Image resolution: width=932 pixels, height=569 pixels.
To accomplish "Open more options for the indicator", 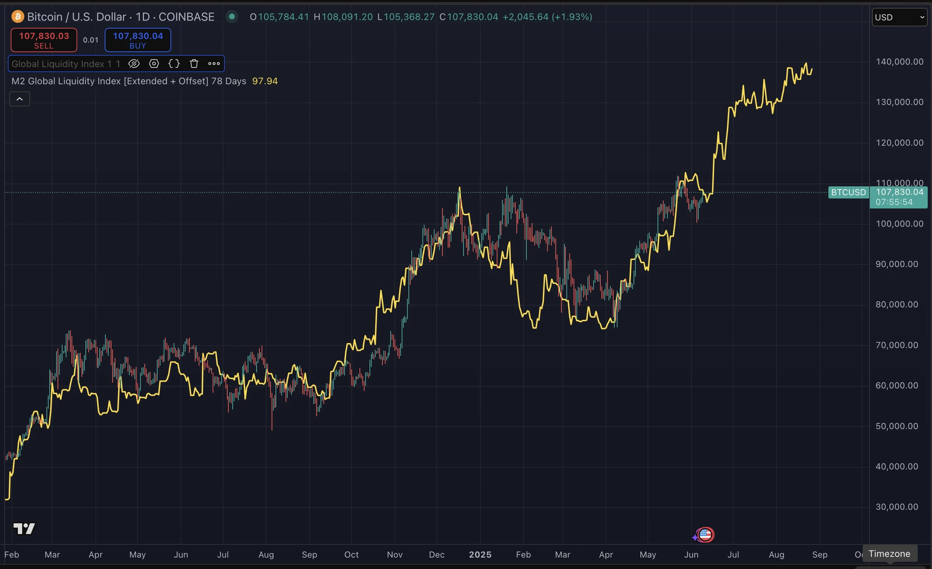I will 214,64.
